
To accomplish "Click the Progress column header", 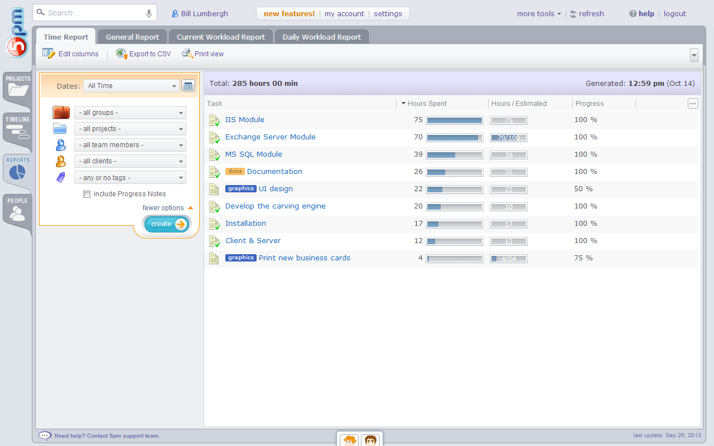I will 590,103.
